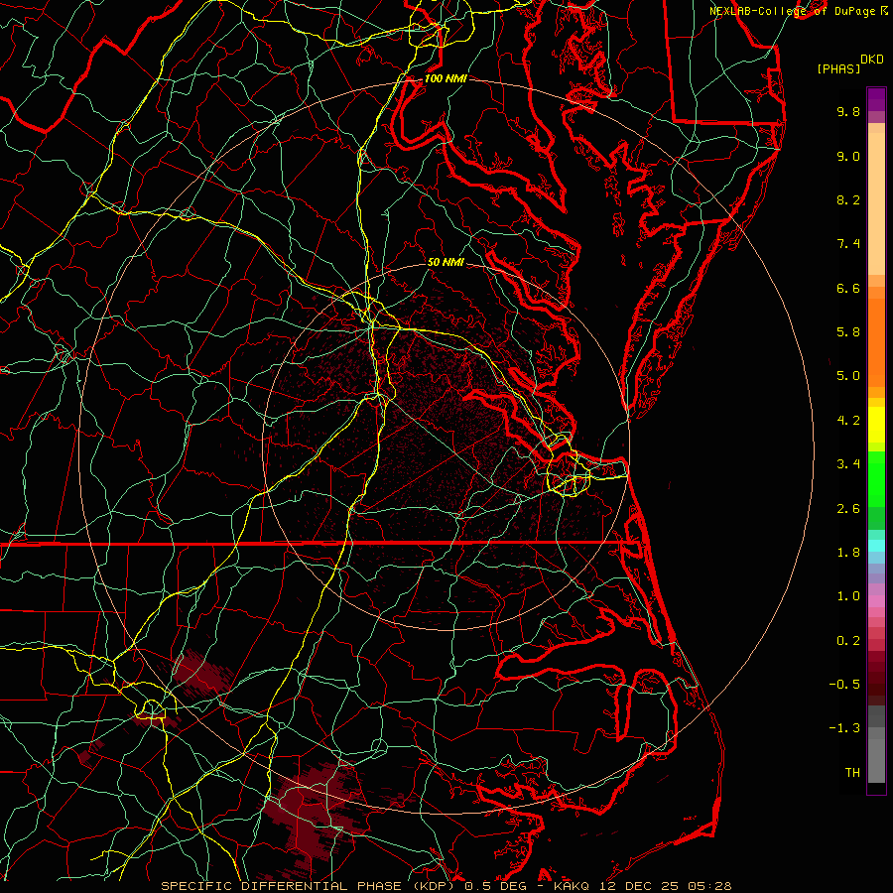Click the DKD label above the color scale
Viewport: 893px width, 893px height.
(872, 60)
